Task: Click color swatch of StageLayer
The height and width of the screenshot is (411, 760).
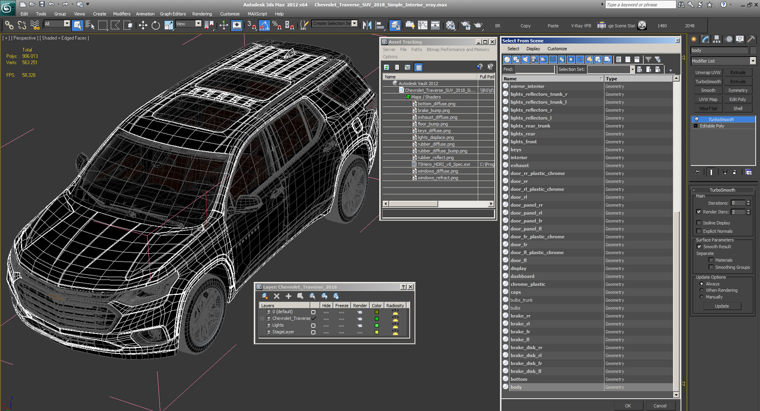Action: pyautogui.click(x=376, y=332)
